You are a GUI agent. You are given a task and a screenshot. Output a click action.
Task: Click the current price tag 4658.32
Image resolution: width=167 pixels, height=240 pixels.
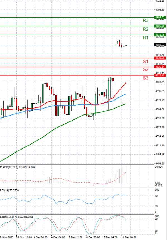click(x=160, y=45)
